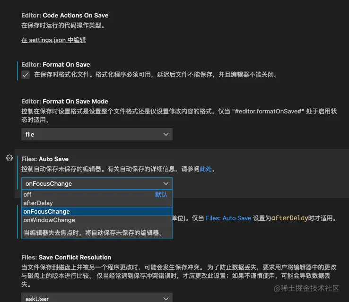
Task: Click the afterDelay highlighted code text
Action: click(289, 218)
